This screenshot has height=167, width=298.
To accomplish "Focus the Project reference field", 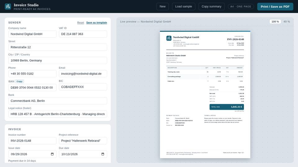I will pyautogui.click(x=83, y=141).
